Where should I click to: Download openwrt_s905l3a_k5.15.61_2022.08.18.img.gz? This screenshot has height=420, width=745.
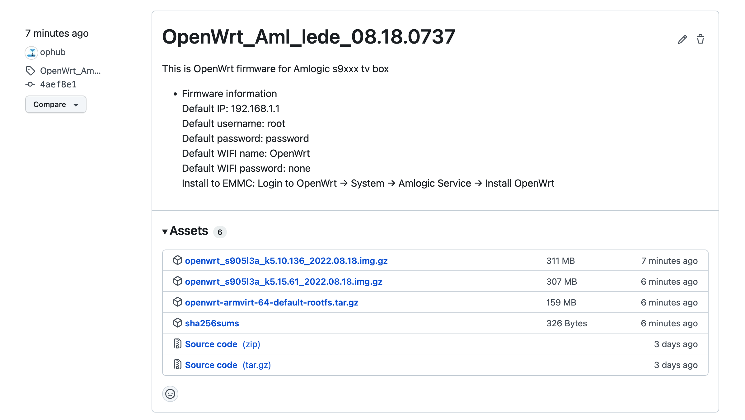pos(284,281)
